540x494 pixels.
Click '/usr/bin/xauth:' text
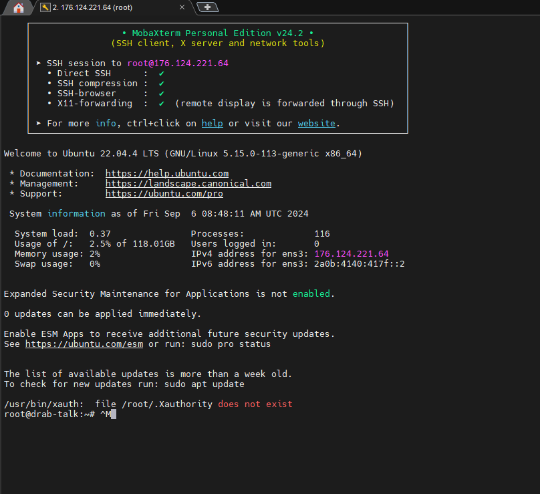click(x=43, y=404)
